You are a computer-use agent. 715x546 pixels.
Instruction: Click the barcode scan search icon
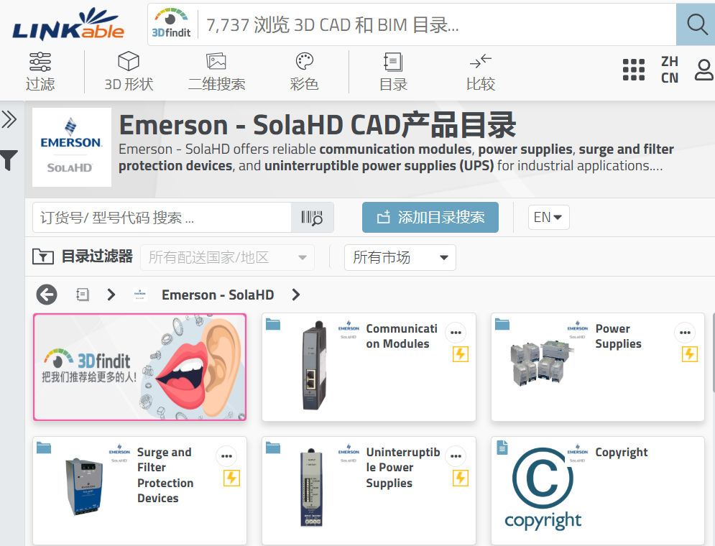(x=313, y=218)
